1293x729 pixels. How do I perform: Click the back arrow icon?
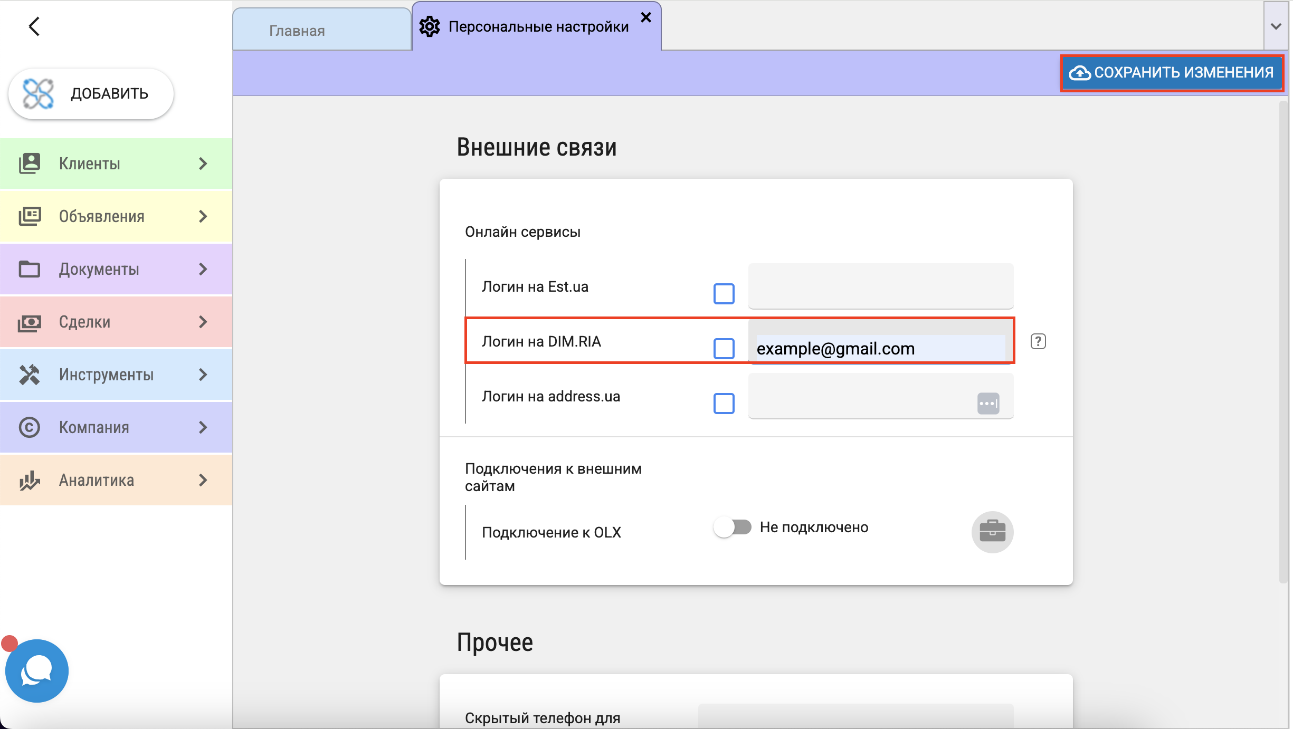pos(34,26)
